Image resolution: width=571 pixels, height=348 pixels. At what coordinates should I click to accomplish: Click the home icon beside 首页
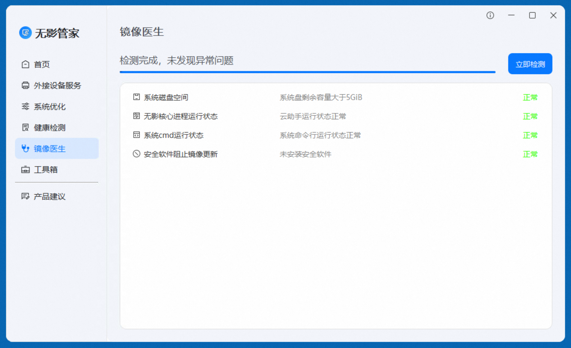[25, 64]
